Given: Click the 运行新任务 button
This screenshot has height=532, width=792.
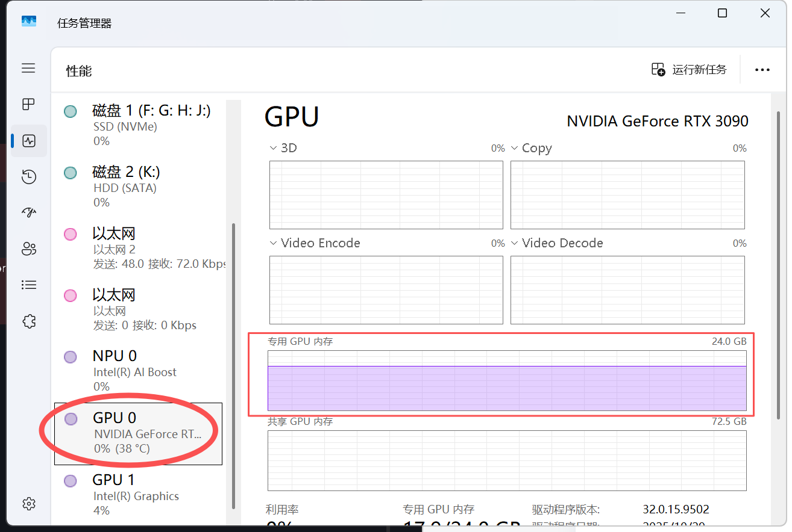Looking at the screenshot, I should (689, 69).
